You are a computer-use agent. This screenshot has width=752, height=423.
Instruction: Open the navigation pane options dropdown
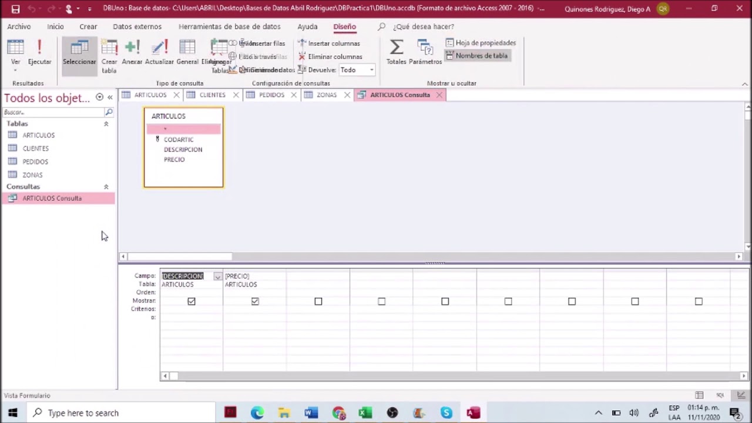99,98
